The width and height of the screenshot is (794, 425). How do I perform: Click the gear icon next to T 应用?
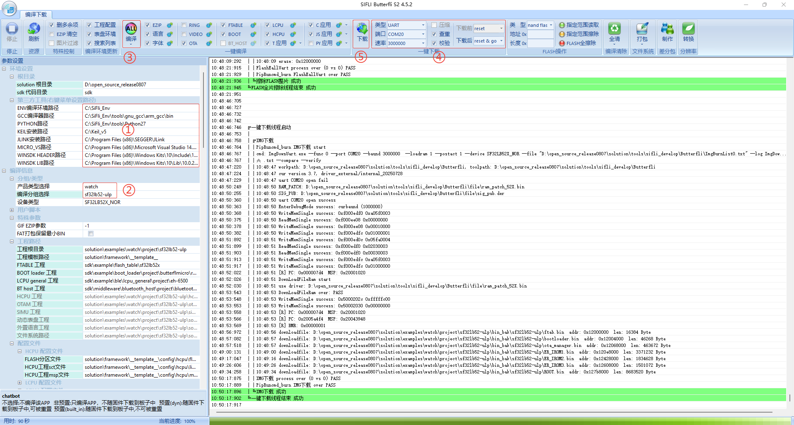click(293, 43)
